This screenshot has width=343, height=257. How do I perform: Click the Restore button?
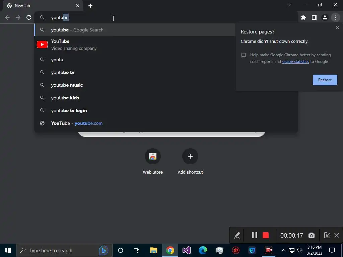tap(325, 80)
